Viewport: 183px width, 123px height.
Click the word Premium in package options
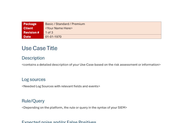(78, 24)
